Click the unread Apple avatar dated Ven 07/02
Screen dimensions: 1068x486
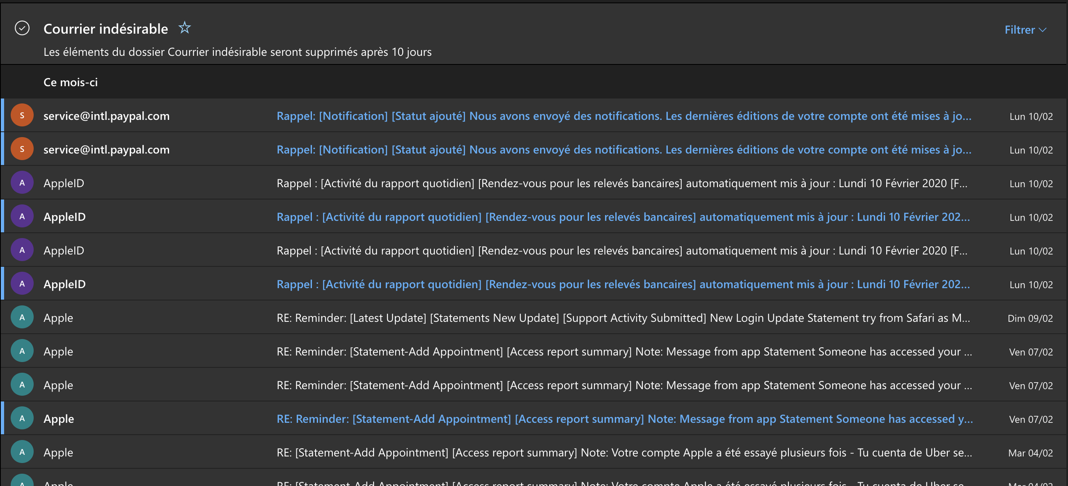22,418
